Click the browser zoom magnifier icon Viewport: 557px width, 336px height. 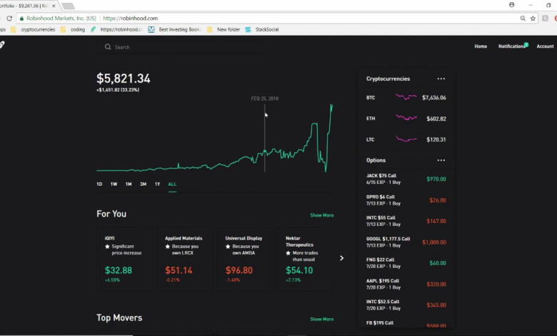[x=523, y=18]
